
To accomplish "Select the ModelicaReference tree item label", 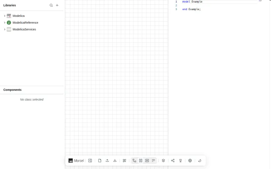I will click(25, 22).
